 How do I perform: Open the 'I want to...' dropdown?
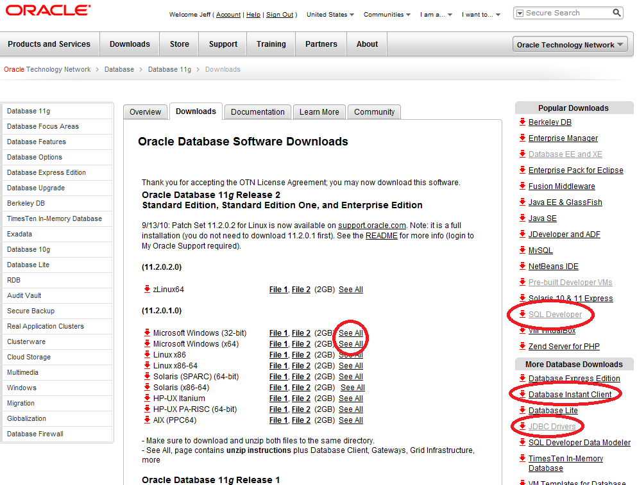click(x=480, y=15)
